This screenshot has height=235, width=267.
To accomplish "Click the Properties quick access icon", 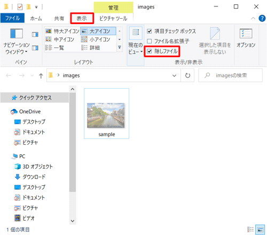I will coord(20,7).
